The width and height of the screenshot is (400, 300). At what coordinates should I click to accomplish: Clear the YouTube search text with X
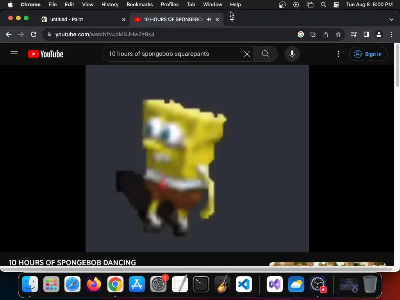(247, 54)
